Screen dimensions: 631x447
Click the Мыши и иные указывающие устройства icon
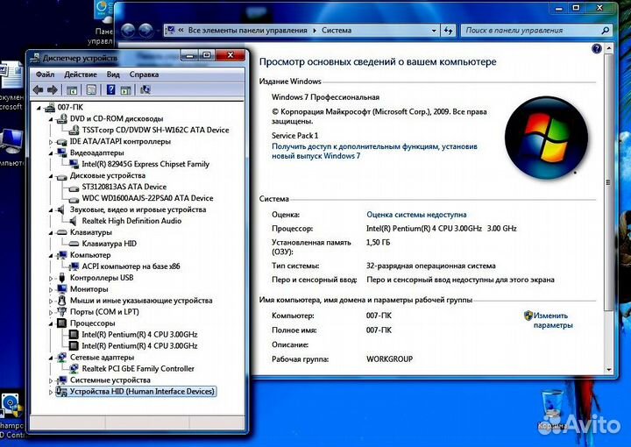click(x=61, y=301)
